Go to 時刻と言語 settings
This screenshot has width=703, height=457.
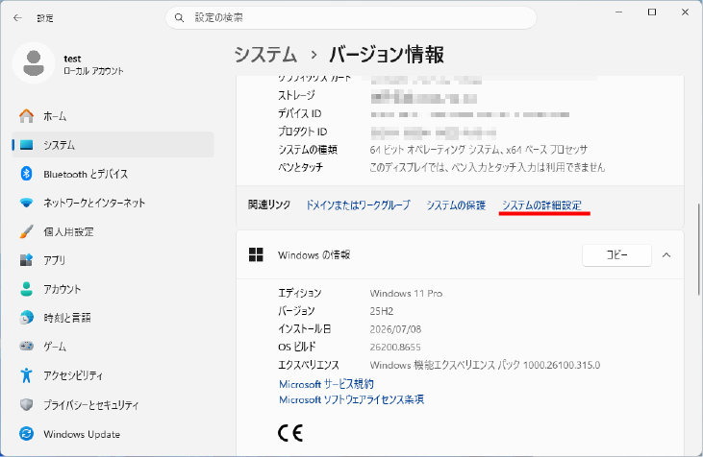[113, 318]
